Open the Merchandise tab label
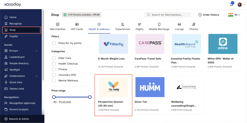The height and width of the screenshot is (123, 247). pos(58,29)
